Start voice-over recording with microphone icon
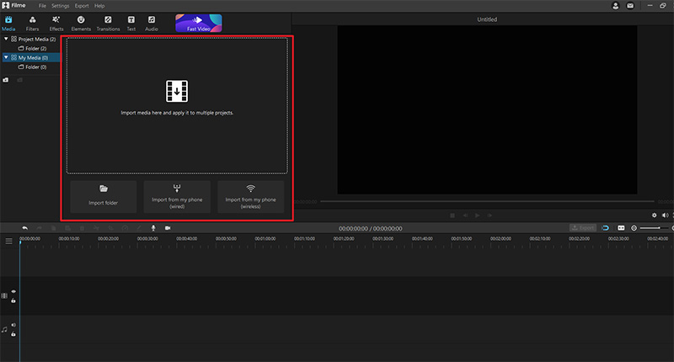This screenshot has width=674, height=362. point(153,228)
